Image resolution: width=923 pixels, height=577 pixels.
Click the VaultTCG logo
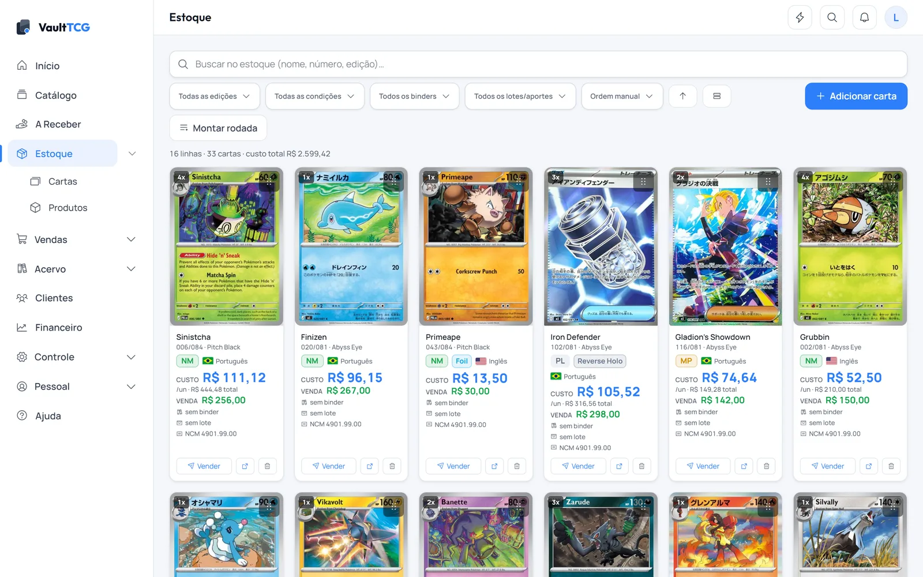coord(53,27)
